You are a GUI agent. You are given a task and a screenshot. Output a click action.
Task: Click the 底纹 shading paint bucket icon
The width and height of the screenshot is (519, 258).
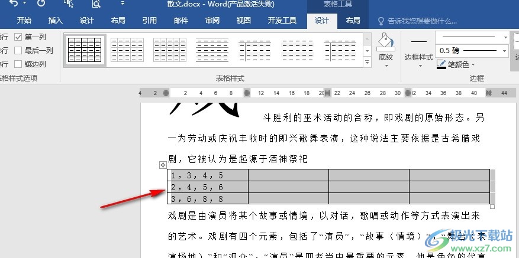click(x=385, y=42)
